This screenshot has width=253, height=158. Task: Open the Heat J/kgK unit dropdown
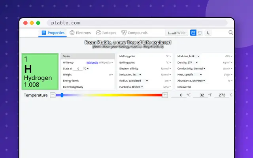coord(228,75)
